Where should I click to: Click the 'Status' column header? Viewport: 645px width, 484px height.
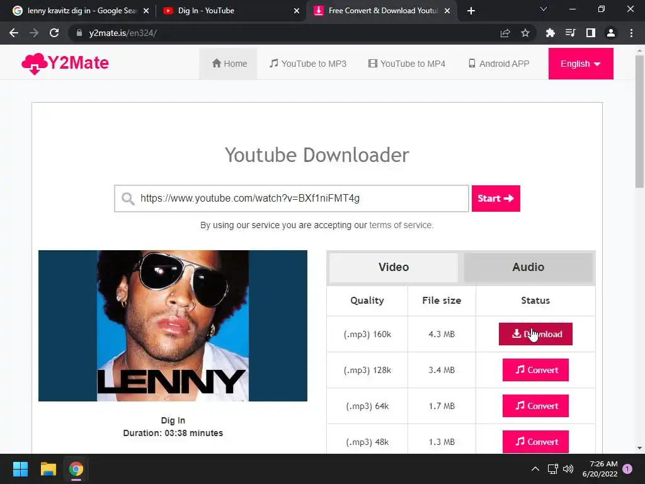535,301
